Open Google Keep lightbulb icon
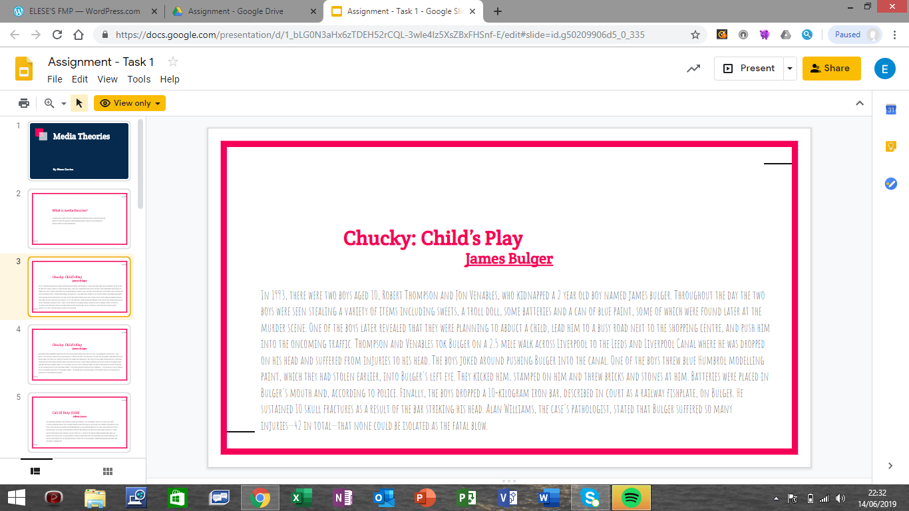The image size is (909, 511). [x=890, y=146]
